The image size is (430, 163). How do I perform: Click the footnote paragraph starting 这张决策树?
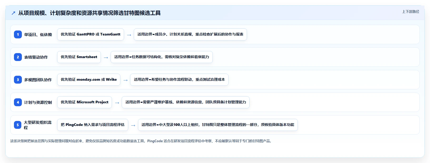[141, 141]
